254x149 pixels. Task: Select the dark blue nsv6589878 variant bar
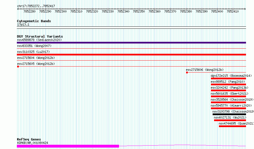131,43
